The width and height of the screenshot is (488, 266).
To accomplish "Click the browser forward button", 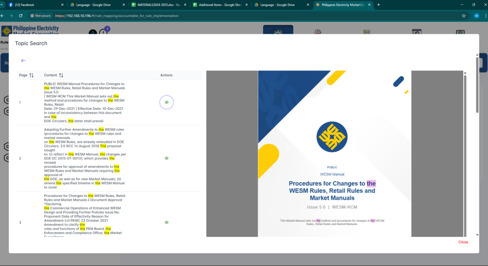I will 11,16.
